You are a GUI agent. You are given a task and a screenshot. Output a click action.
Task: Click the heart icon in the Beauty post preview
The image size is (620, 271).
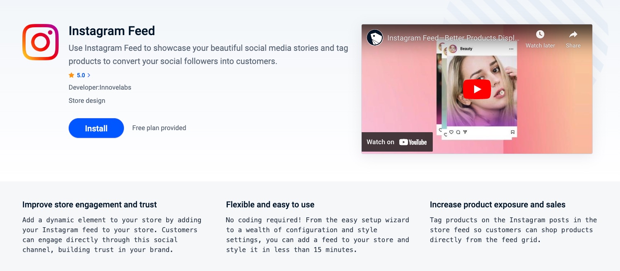point(451,132)
